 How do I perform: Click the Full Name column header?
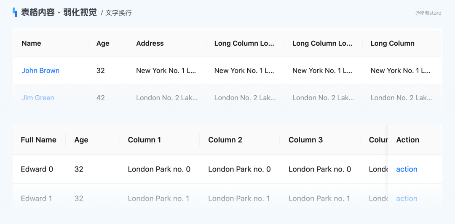[x=39, y=140]
